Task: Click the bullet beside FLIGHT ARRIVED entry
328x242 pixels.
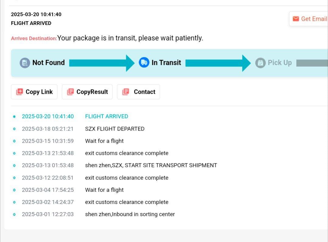Action: [x=14, y=117]
